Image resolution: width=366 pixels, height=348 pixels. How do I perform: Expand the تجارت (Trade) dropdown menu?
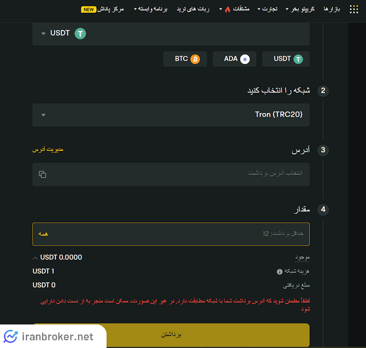pyautogui.click(x=268, y=9)
